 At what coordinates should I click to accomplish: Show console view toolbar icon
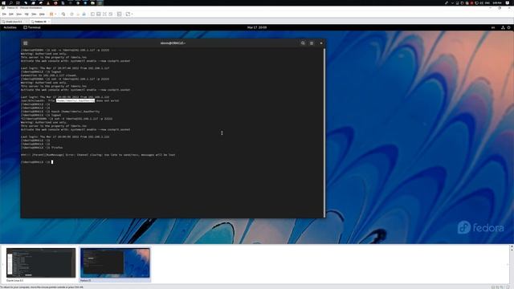120,14
